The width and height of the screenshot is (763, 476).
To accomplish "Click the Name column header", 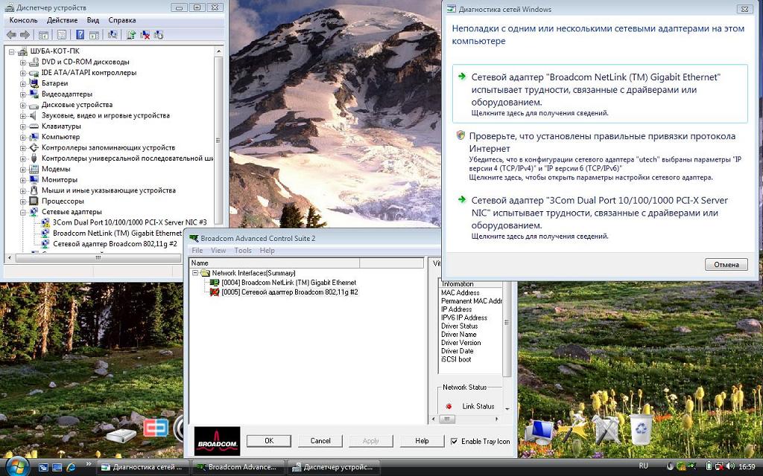I will point(274,263).
